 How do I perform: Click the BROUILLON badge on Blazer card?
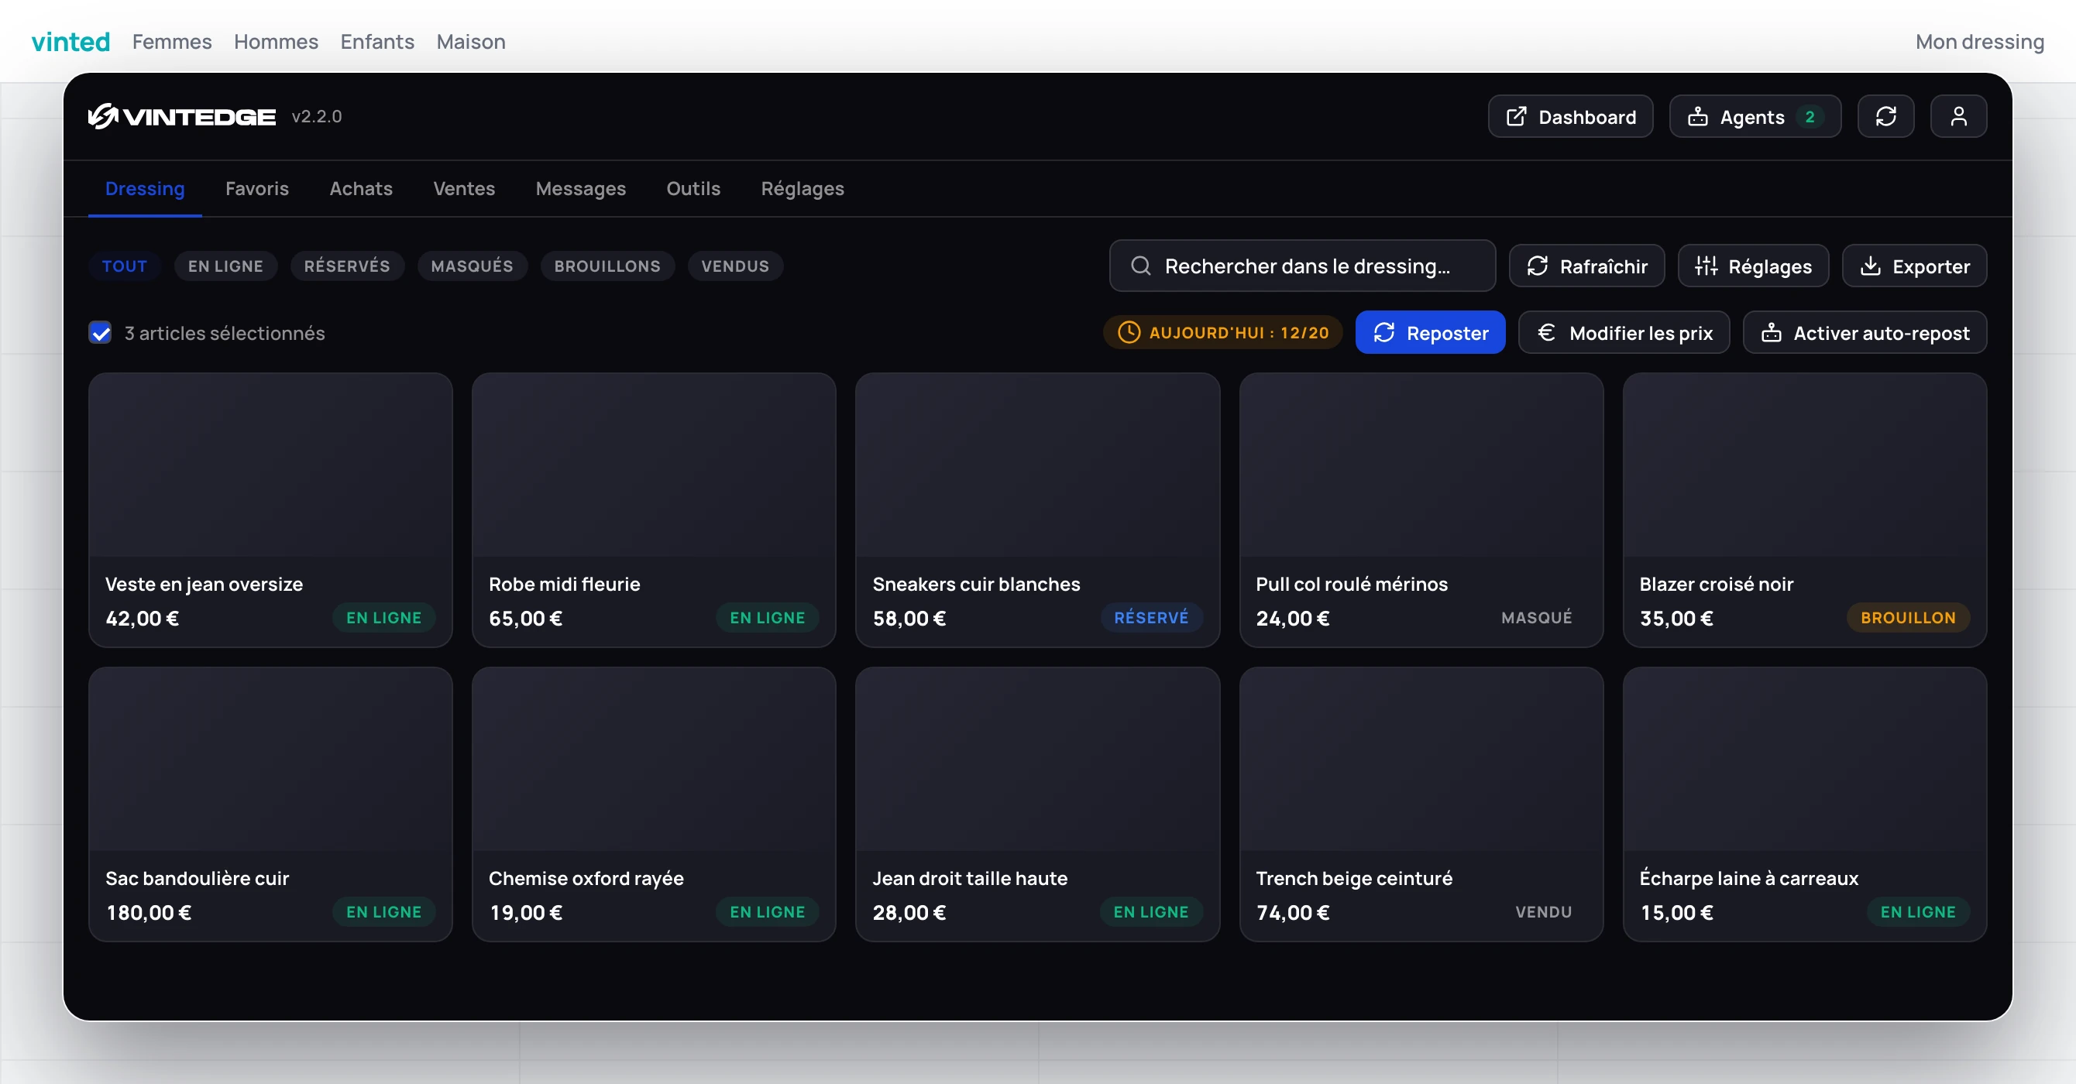pos(1908,618)
